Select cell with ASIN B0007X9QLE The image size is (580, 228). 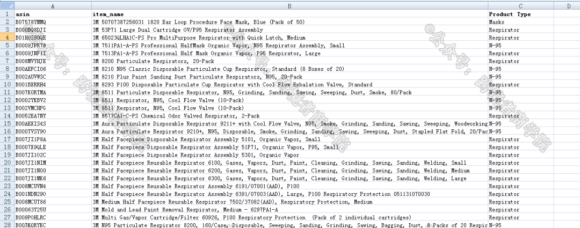53,147
